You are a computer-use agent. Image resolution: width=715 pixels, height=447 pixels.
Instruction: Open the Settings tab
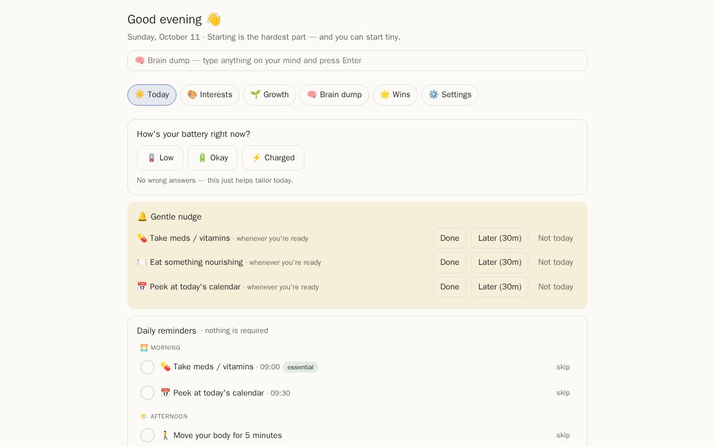click(450, 95)
